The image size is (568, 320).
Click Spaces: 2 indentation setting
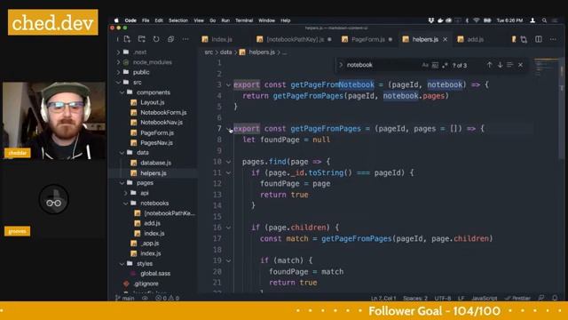[x=415, y=299]
